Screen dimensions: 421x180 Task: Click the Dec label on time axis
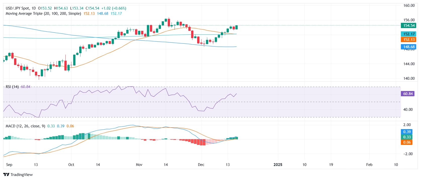point(201,165)
